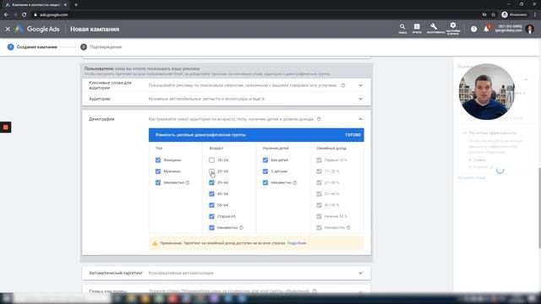Uncheck the Women gender checkbox
This screenshot has height=304, width=541.
coord(158,160)
